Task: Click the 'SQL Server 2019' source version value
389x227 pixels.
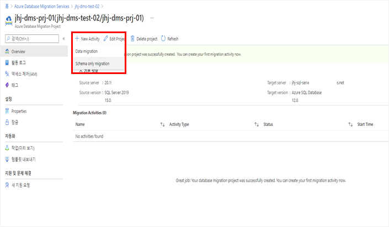Action: [x=116, y=92]
